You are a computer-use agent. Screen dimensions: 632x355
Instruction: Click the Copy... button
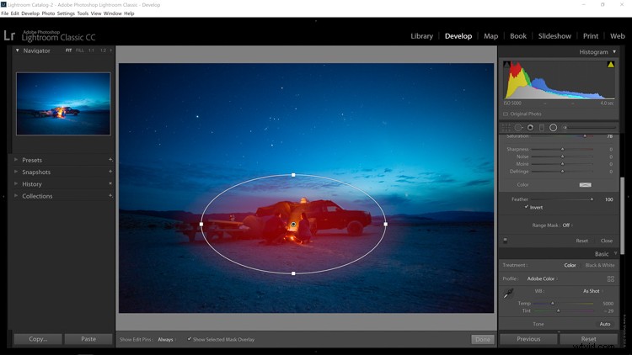coord(38,339)
